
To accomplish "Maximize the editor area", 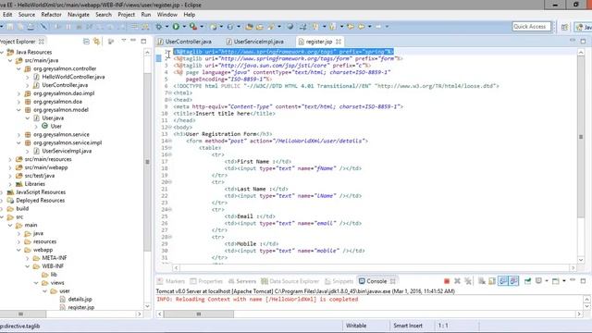I will 583,41.
